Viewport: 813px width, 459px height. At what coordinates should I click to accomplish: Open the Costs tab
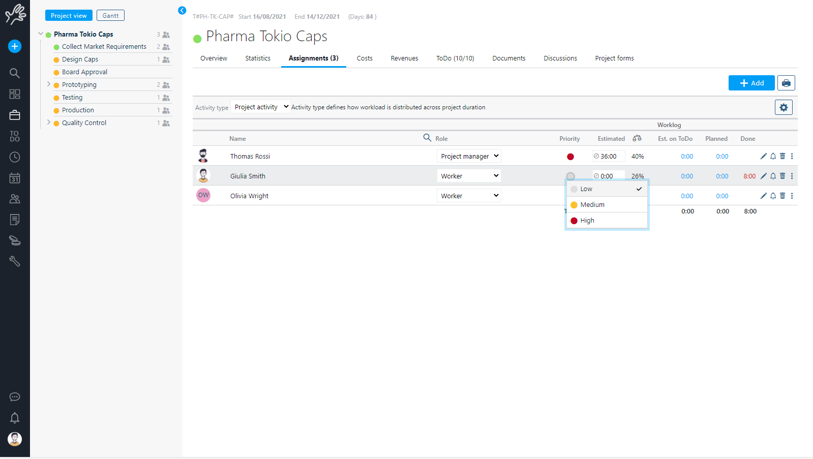pos(365,58)
